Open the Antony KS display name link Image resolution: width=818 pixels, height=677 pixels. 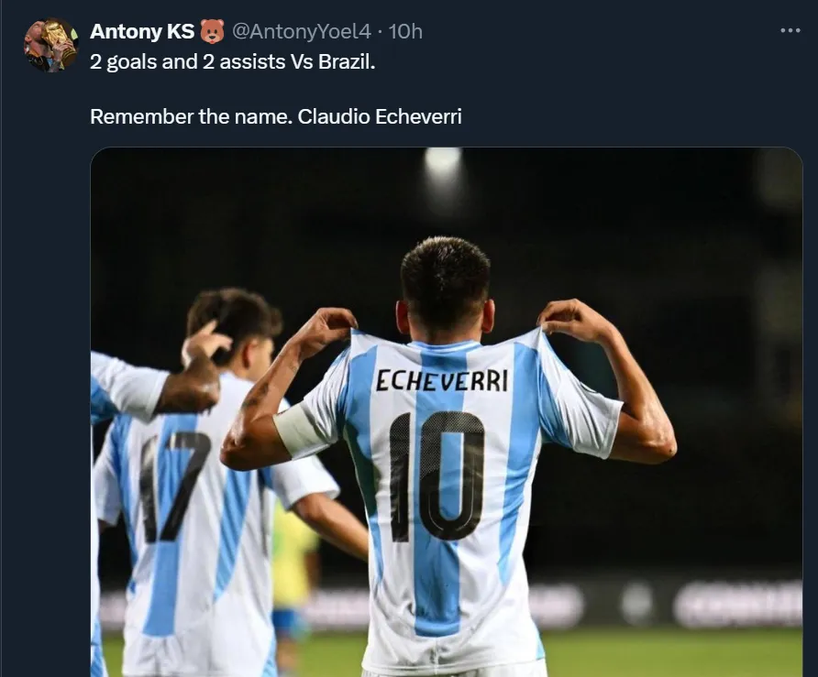tap(142, 31)
